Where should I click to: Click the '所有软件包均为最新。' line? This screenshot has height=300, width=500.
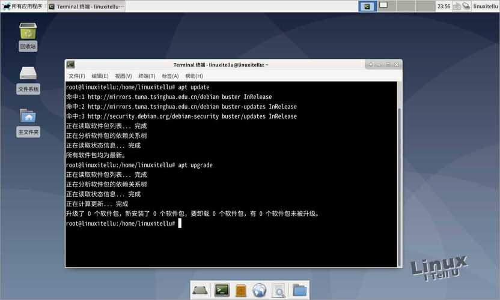pos(96,155)
